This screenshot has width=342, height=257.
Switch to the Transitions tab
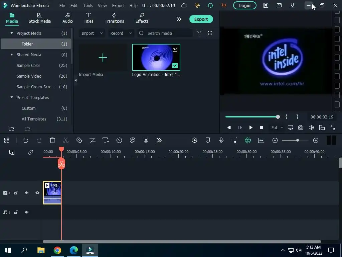114,18
